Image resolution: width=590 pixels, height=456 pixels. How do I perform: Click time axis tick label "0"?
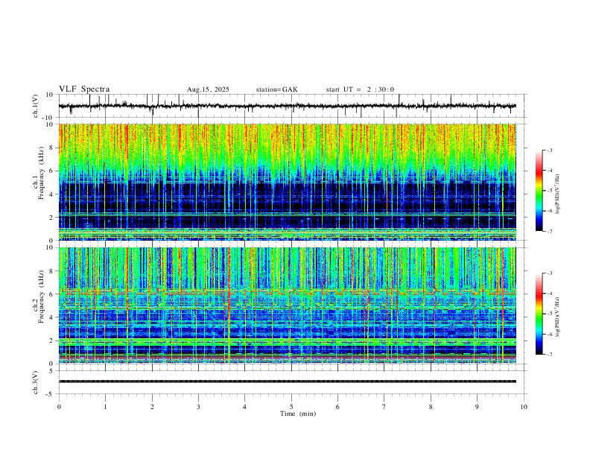click(x=59, y=407)
